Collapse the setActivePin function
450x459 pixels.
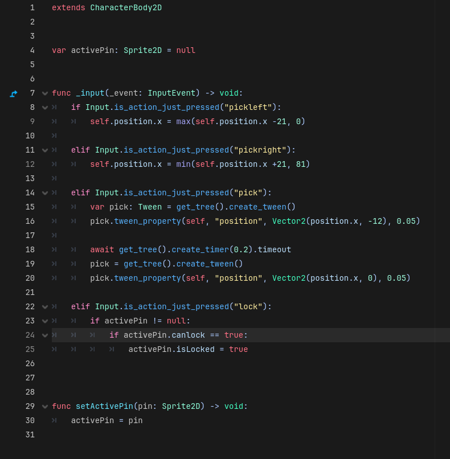click(x=45, y=407)
